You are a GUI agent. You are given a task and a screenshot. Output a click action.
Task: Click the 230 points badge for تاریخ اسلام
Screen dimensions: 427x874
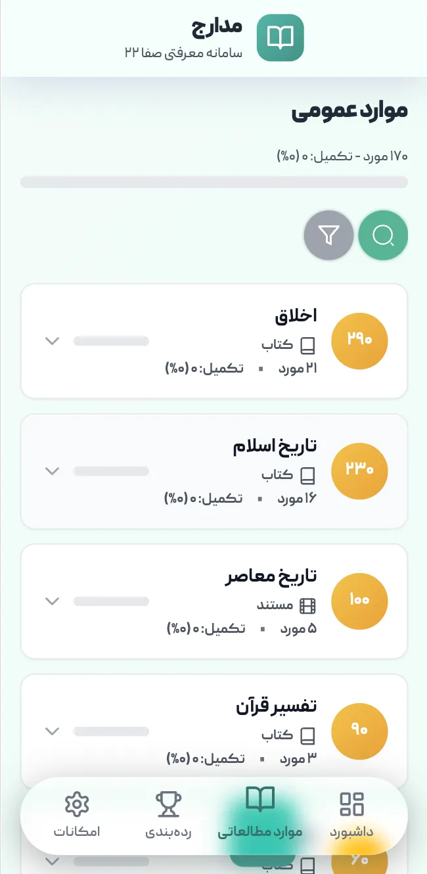359,471
